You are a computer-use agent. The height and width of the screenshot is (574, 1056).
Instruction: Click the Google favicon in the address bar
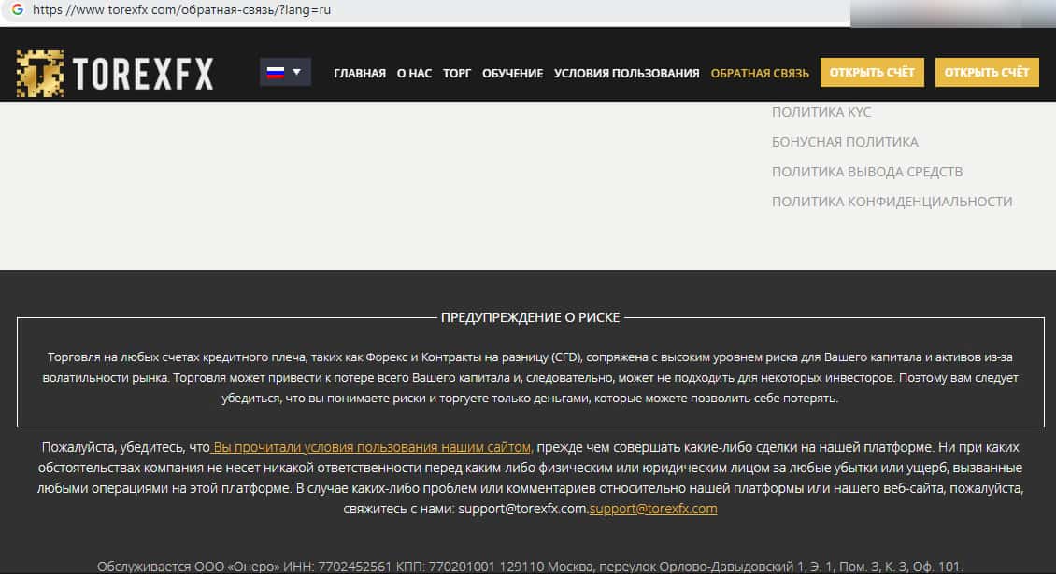click(x=18, y=9)
